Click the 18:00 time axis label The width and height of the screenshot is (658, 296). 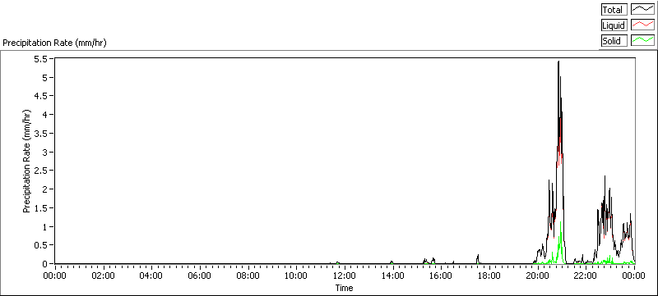point(489,276)
